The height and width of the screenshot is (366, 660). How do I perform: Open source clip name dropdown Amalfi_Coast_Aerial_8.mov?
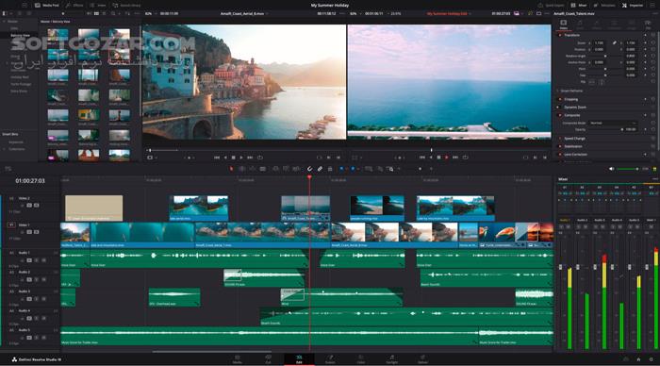[x=244, y=14]
